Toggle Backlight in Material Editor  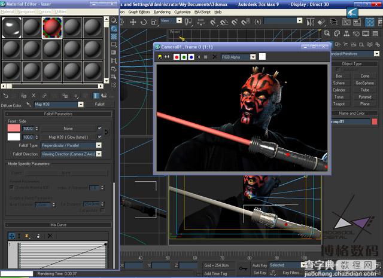(x=114, y=29)
